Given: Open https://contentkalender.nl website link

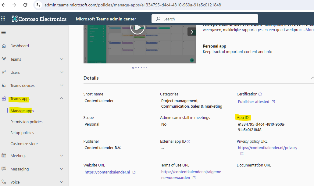Looking at the screenshot, I should [x=107, y=172].
